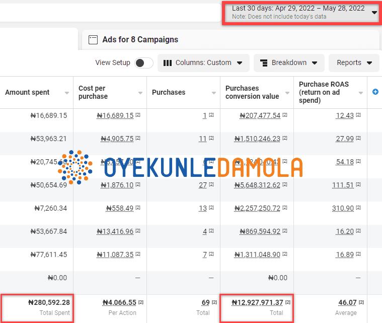Click amount spent ₦50,654.69 cell

pos(49,185)
